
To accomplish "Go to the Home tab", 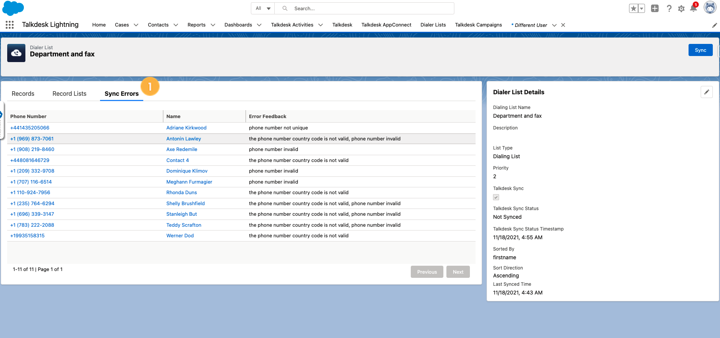I will (x=99, y=25).
